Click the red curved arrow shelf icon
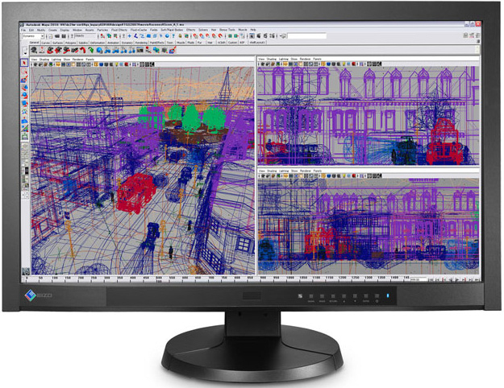This screenshot has height=388, width=504. tap(83, 50)
